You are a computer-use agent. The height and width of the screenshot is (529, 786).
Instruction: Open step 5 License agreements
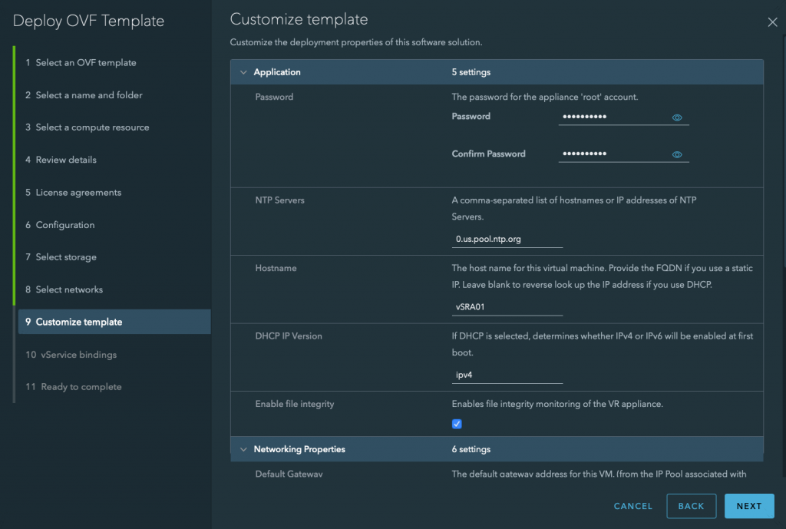(x=73, y=193)
